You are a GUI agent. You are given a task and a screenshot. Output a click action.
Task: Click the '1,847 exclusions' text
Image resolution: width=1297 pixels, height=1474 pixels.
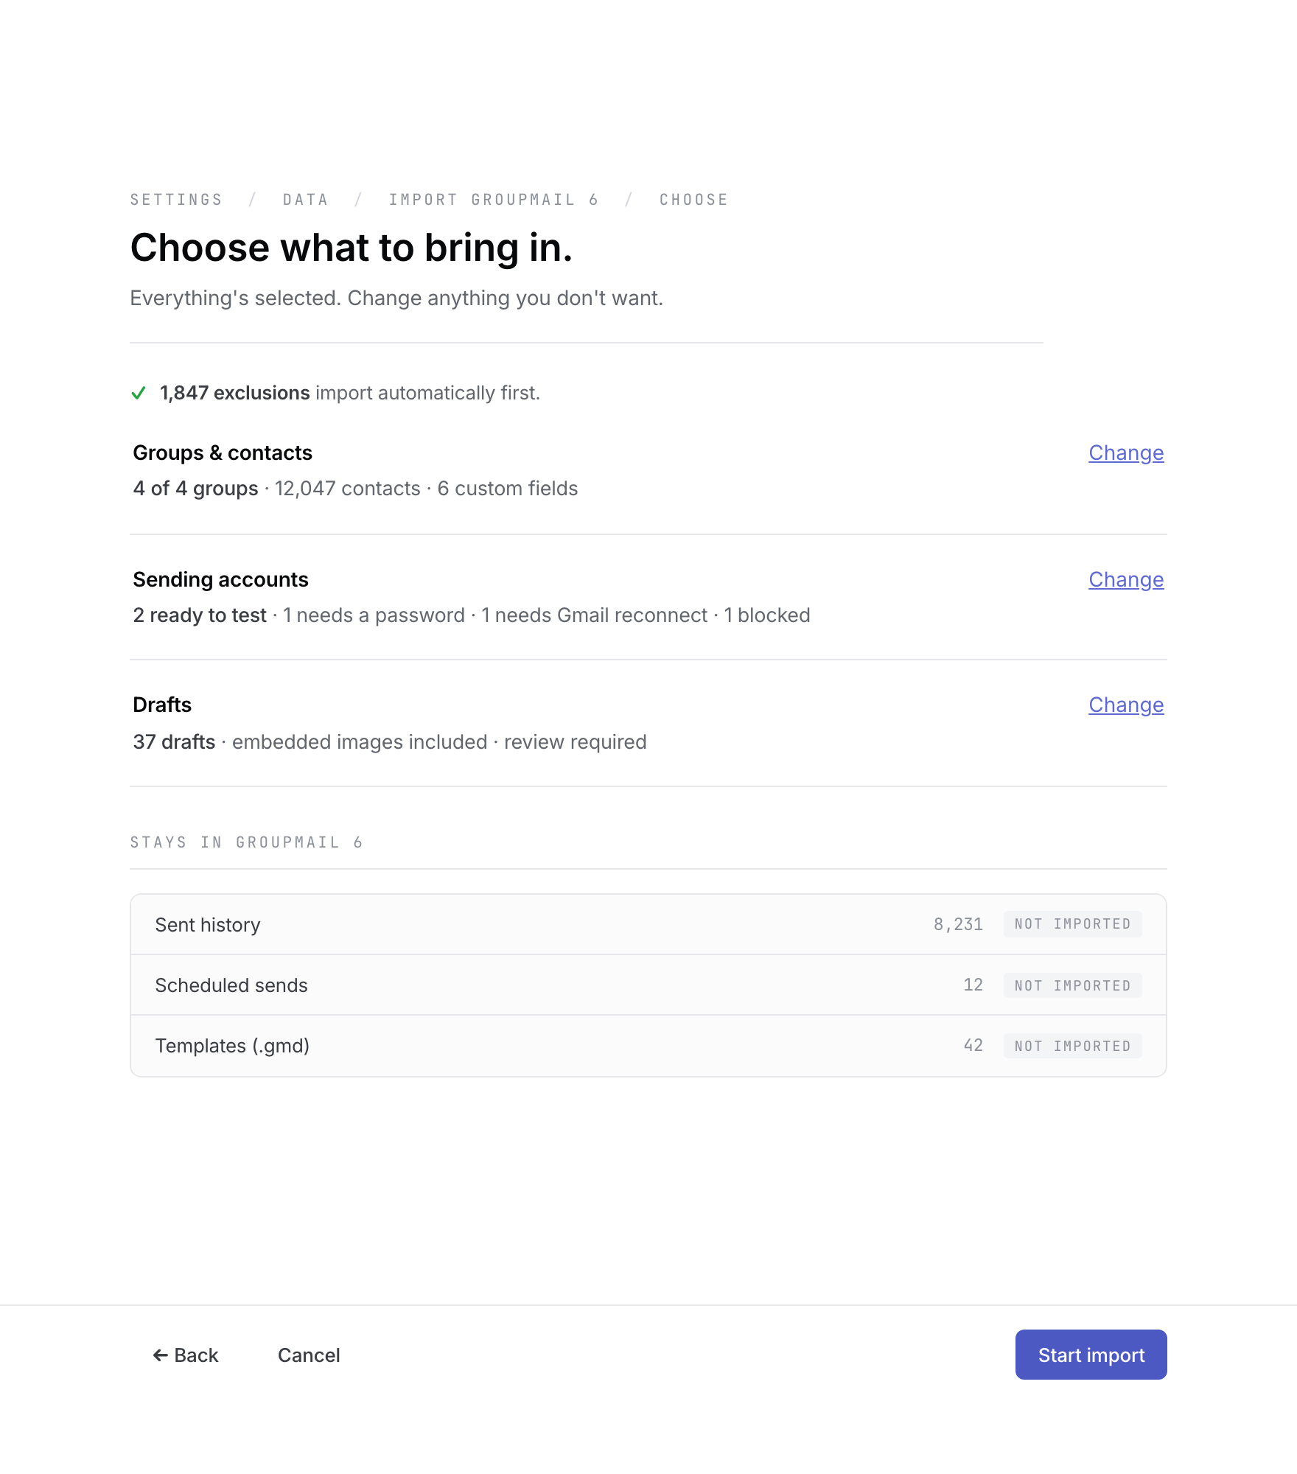pos(235,393)
